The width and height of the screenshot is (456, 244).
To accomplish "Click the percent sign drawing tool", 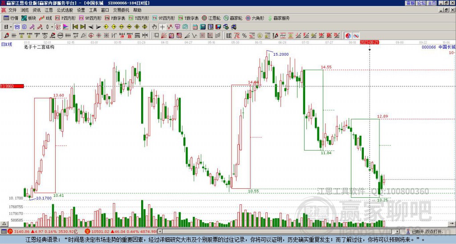I will click(x=244, y=36).
